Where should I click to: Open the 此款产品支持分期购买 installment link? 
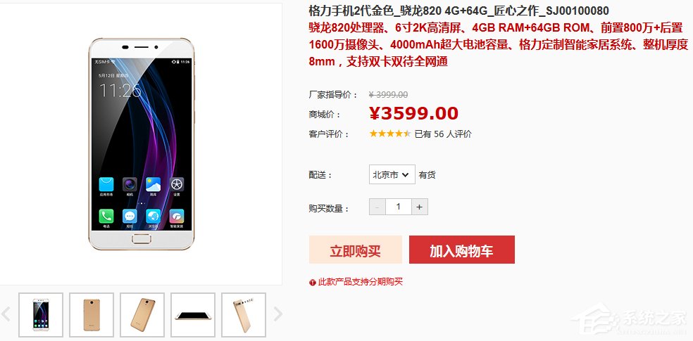[361, 282]
